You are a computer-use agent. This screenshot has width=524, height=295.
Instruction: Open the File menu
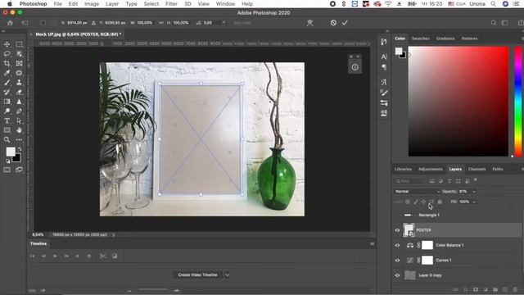coord(58,3)
